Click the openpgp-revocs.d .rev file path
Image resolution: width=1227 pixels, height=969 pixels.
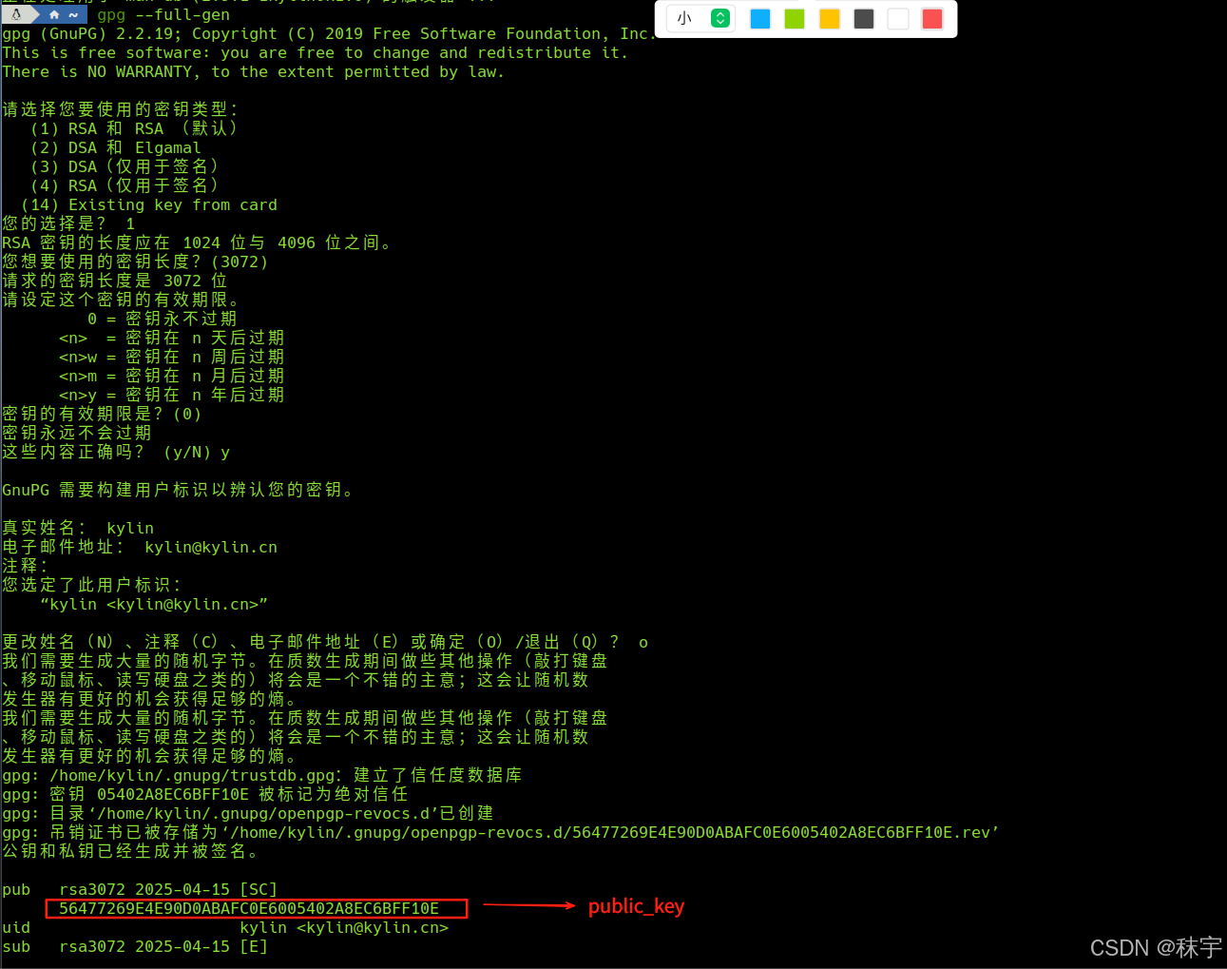tap(610, 832)
